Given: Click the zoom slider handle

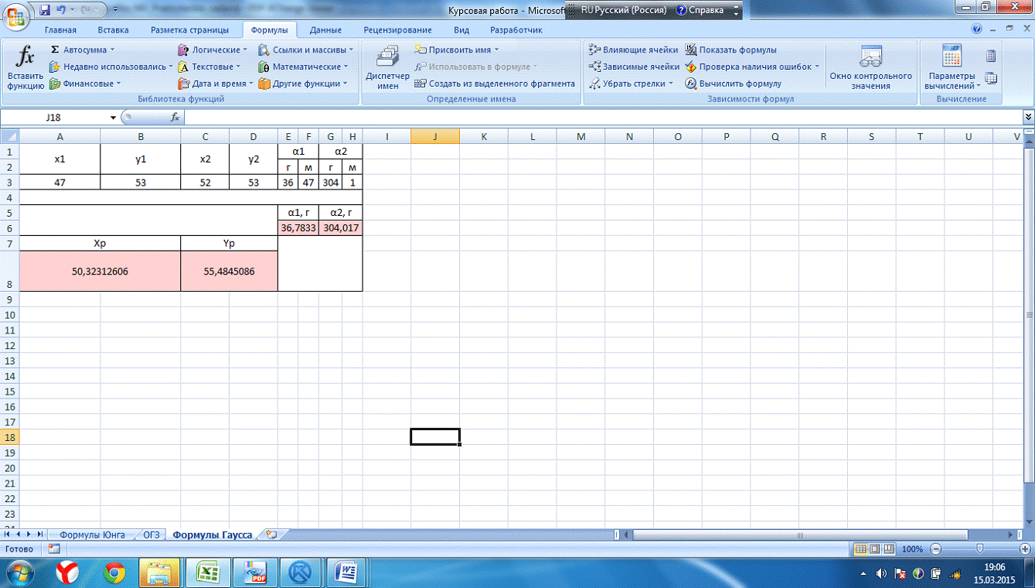Looking at the screenshot, I should coord(979,549).
